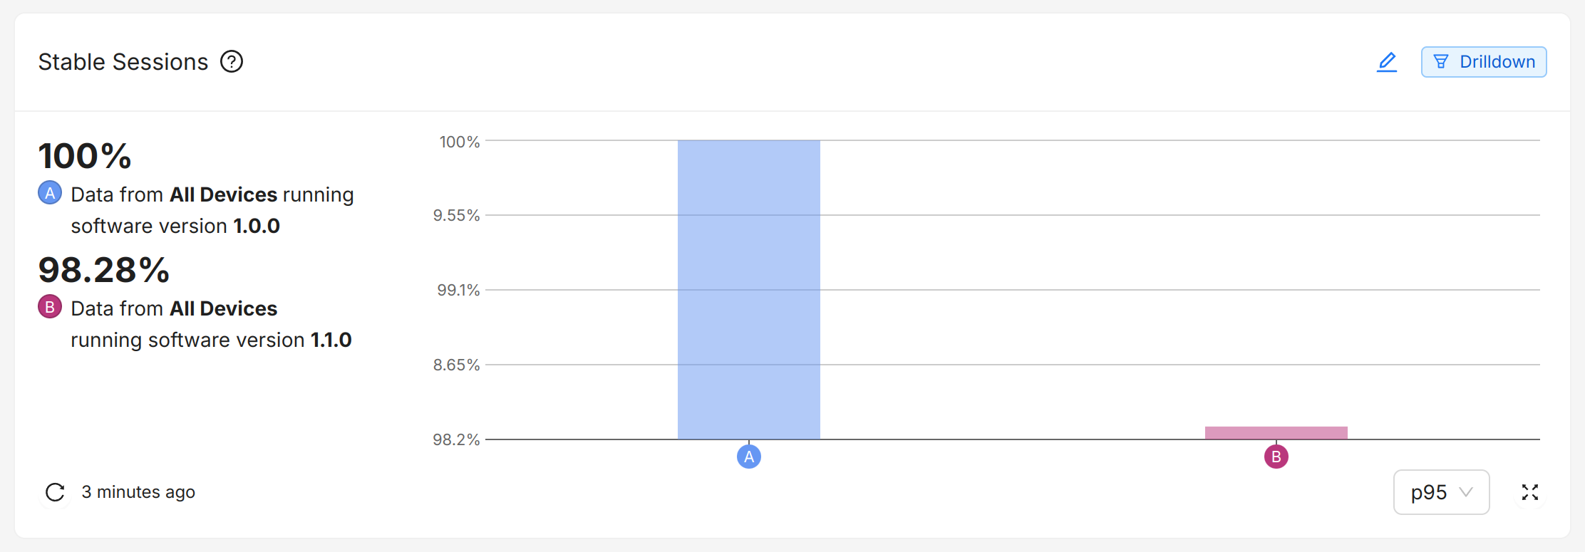The height and width of the screenshot is (552, 1585).
Task: Click the software version 1.0.0 text
Action: (175, 226)
